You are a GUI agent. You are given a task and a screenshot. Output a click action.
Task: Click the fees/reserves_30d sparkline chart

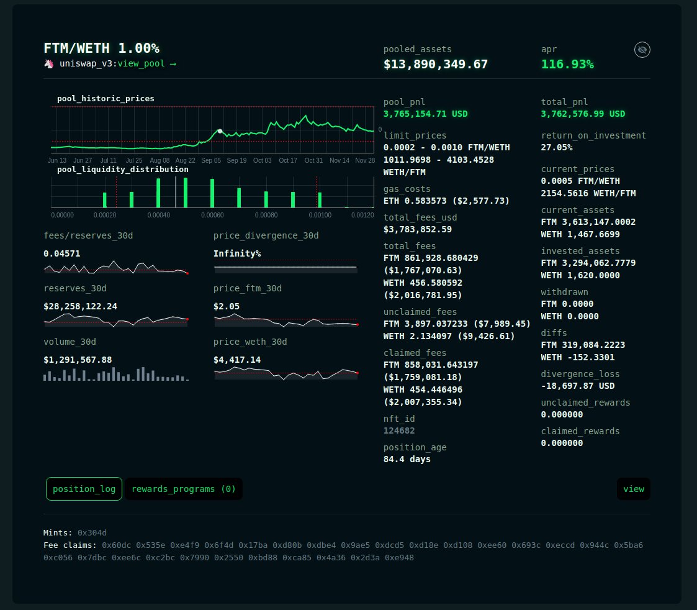click(x=116, y=267)
